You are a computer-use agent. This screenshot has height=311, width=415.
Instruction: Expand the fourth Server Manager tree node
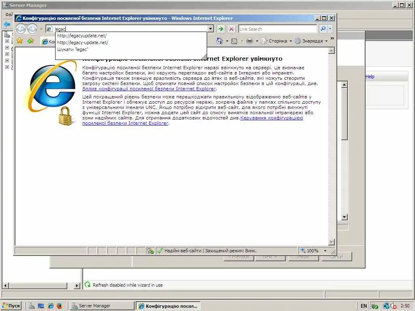(7, 61)
